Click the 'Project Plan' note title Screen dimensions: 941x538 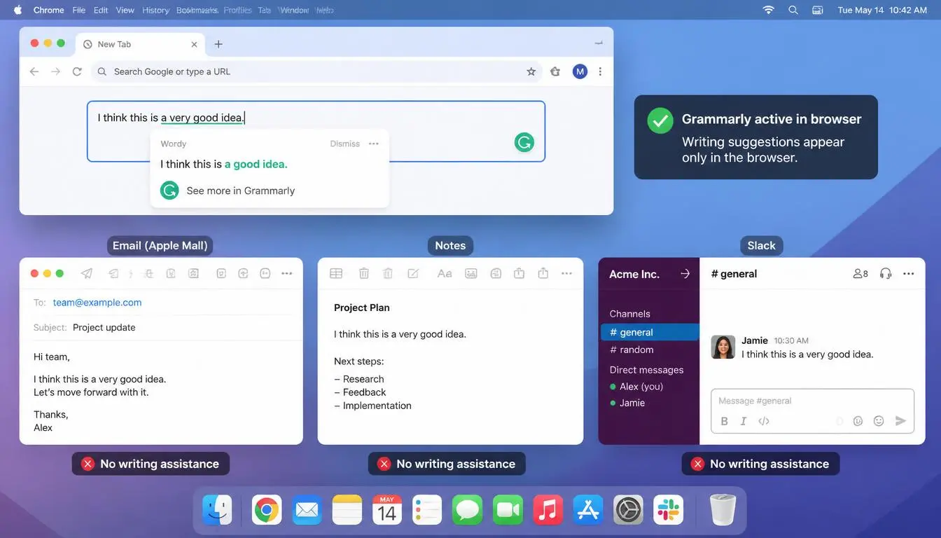pyautogui.click(x=362, y=308)
